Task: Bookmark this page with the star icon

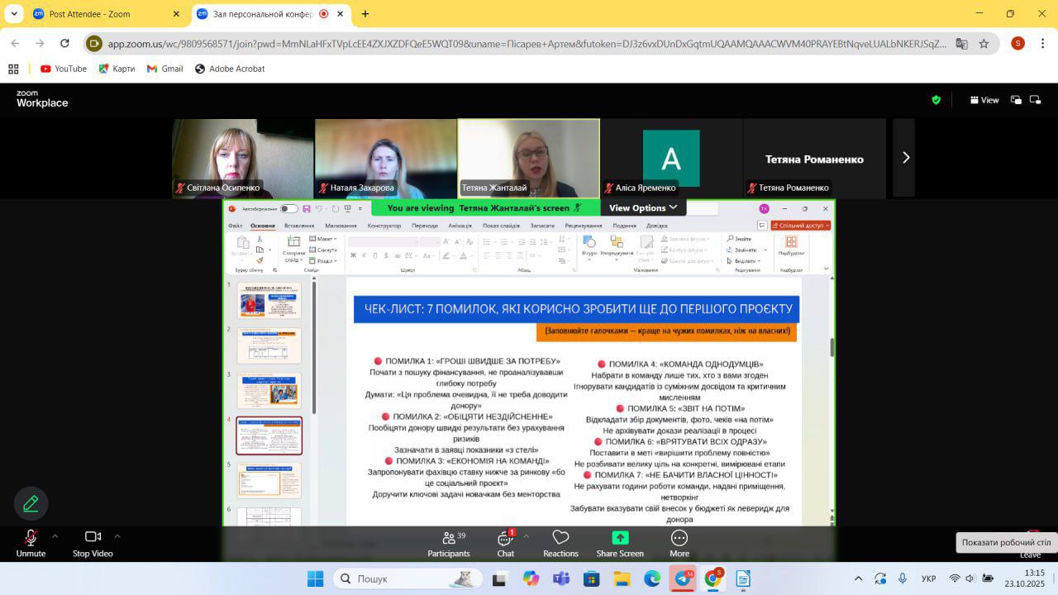Action: pos(984,44)
